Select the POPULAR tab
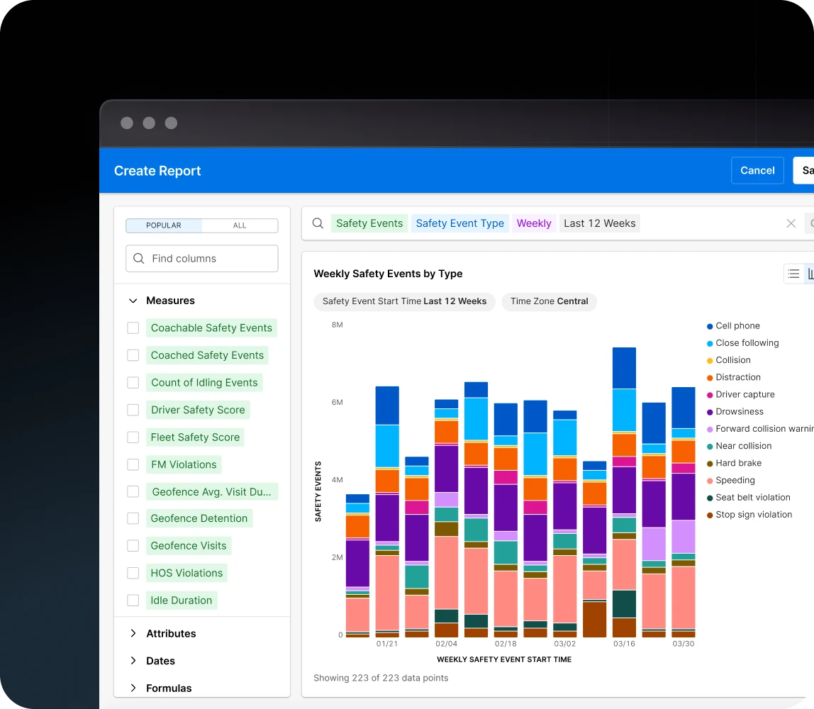This screenshot has width=814, height=709. pyautogui.click(x=164, y=225)
